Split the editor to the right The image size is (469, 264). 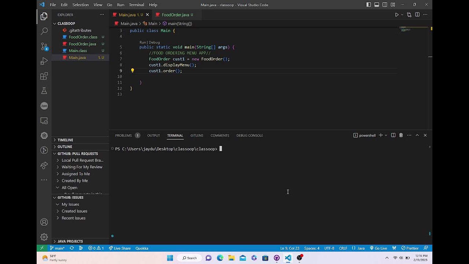pos(417,15)
